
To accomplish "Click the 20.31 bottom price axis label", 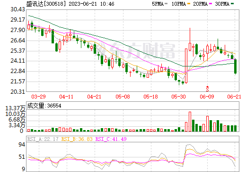I will 18,92.
